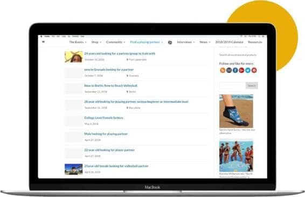Expand The Basics dropdown menu
The image size is (305, 197).
coord(78,42)
